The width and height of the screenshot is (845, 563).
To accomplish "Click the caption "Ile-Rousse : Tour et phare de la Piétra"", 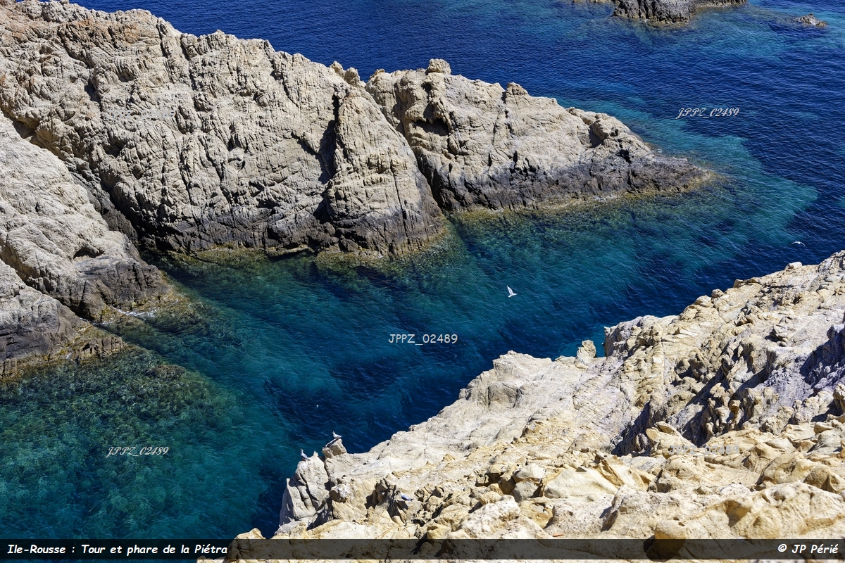I will (x=117, y=549).
